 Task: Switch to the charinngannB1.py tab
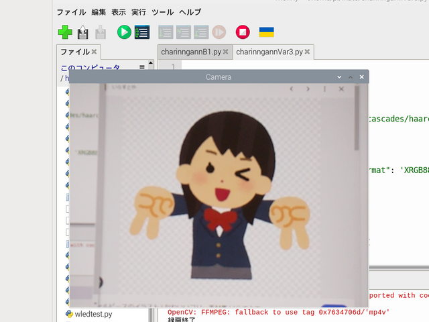click(191, 52)
